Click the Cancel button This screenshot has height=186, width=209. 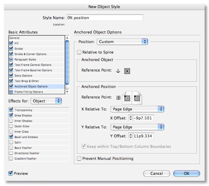pos(157,173)
